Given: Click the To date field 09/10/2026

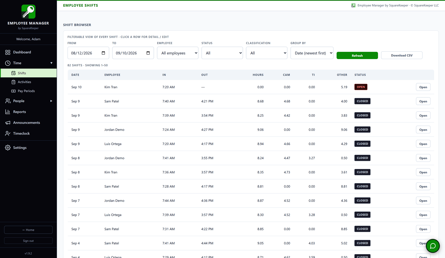Looking at the screenshot, I should [133, 53].
